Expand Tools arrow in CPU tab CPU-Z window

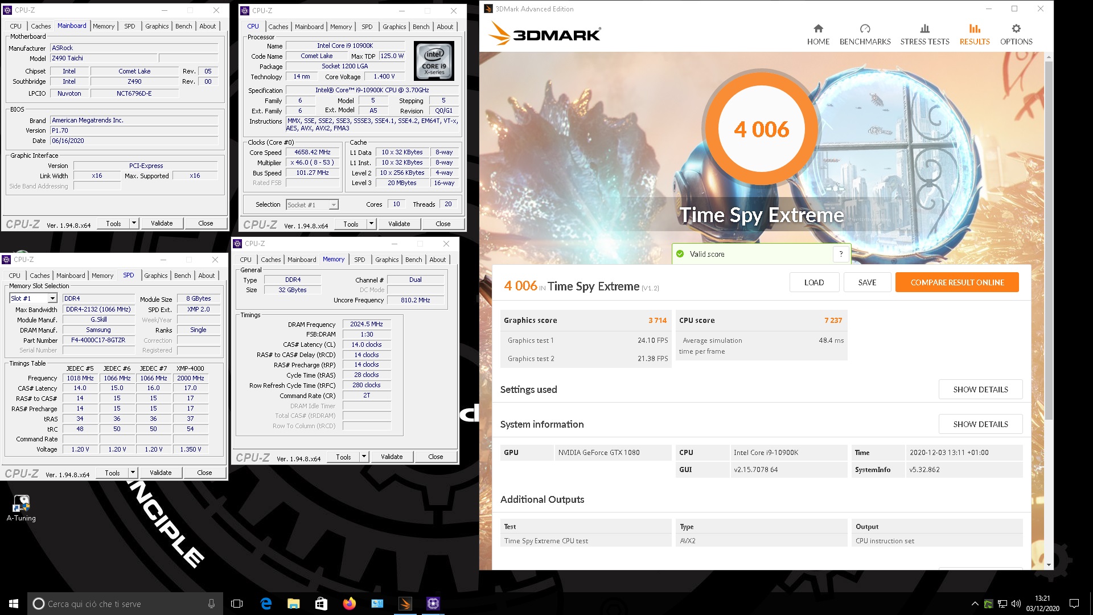point(371,224)
